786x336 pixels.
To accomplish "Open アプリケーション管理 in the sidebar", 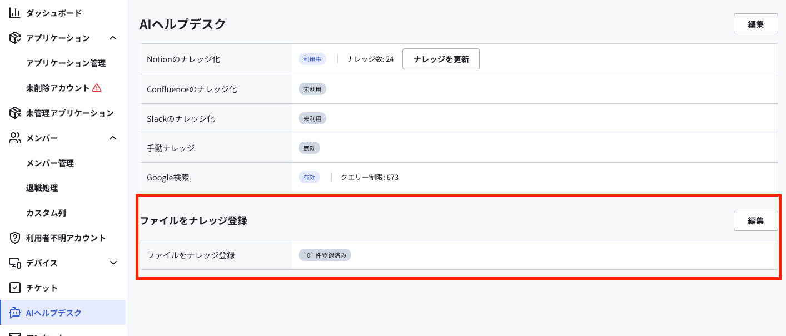I will pos(66,63).
